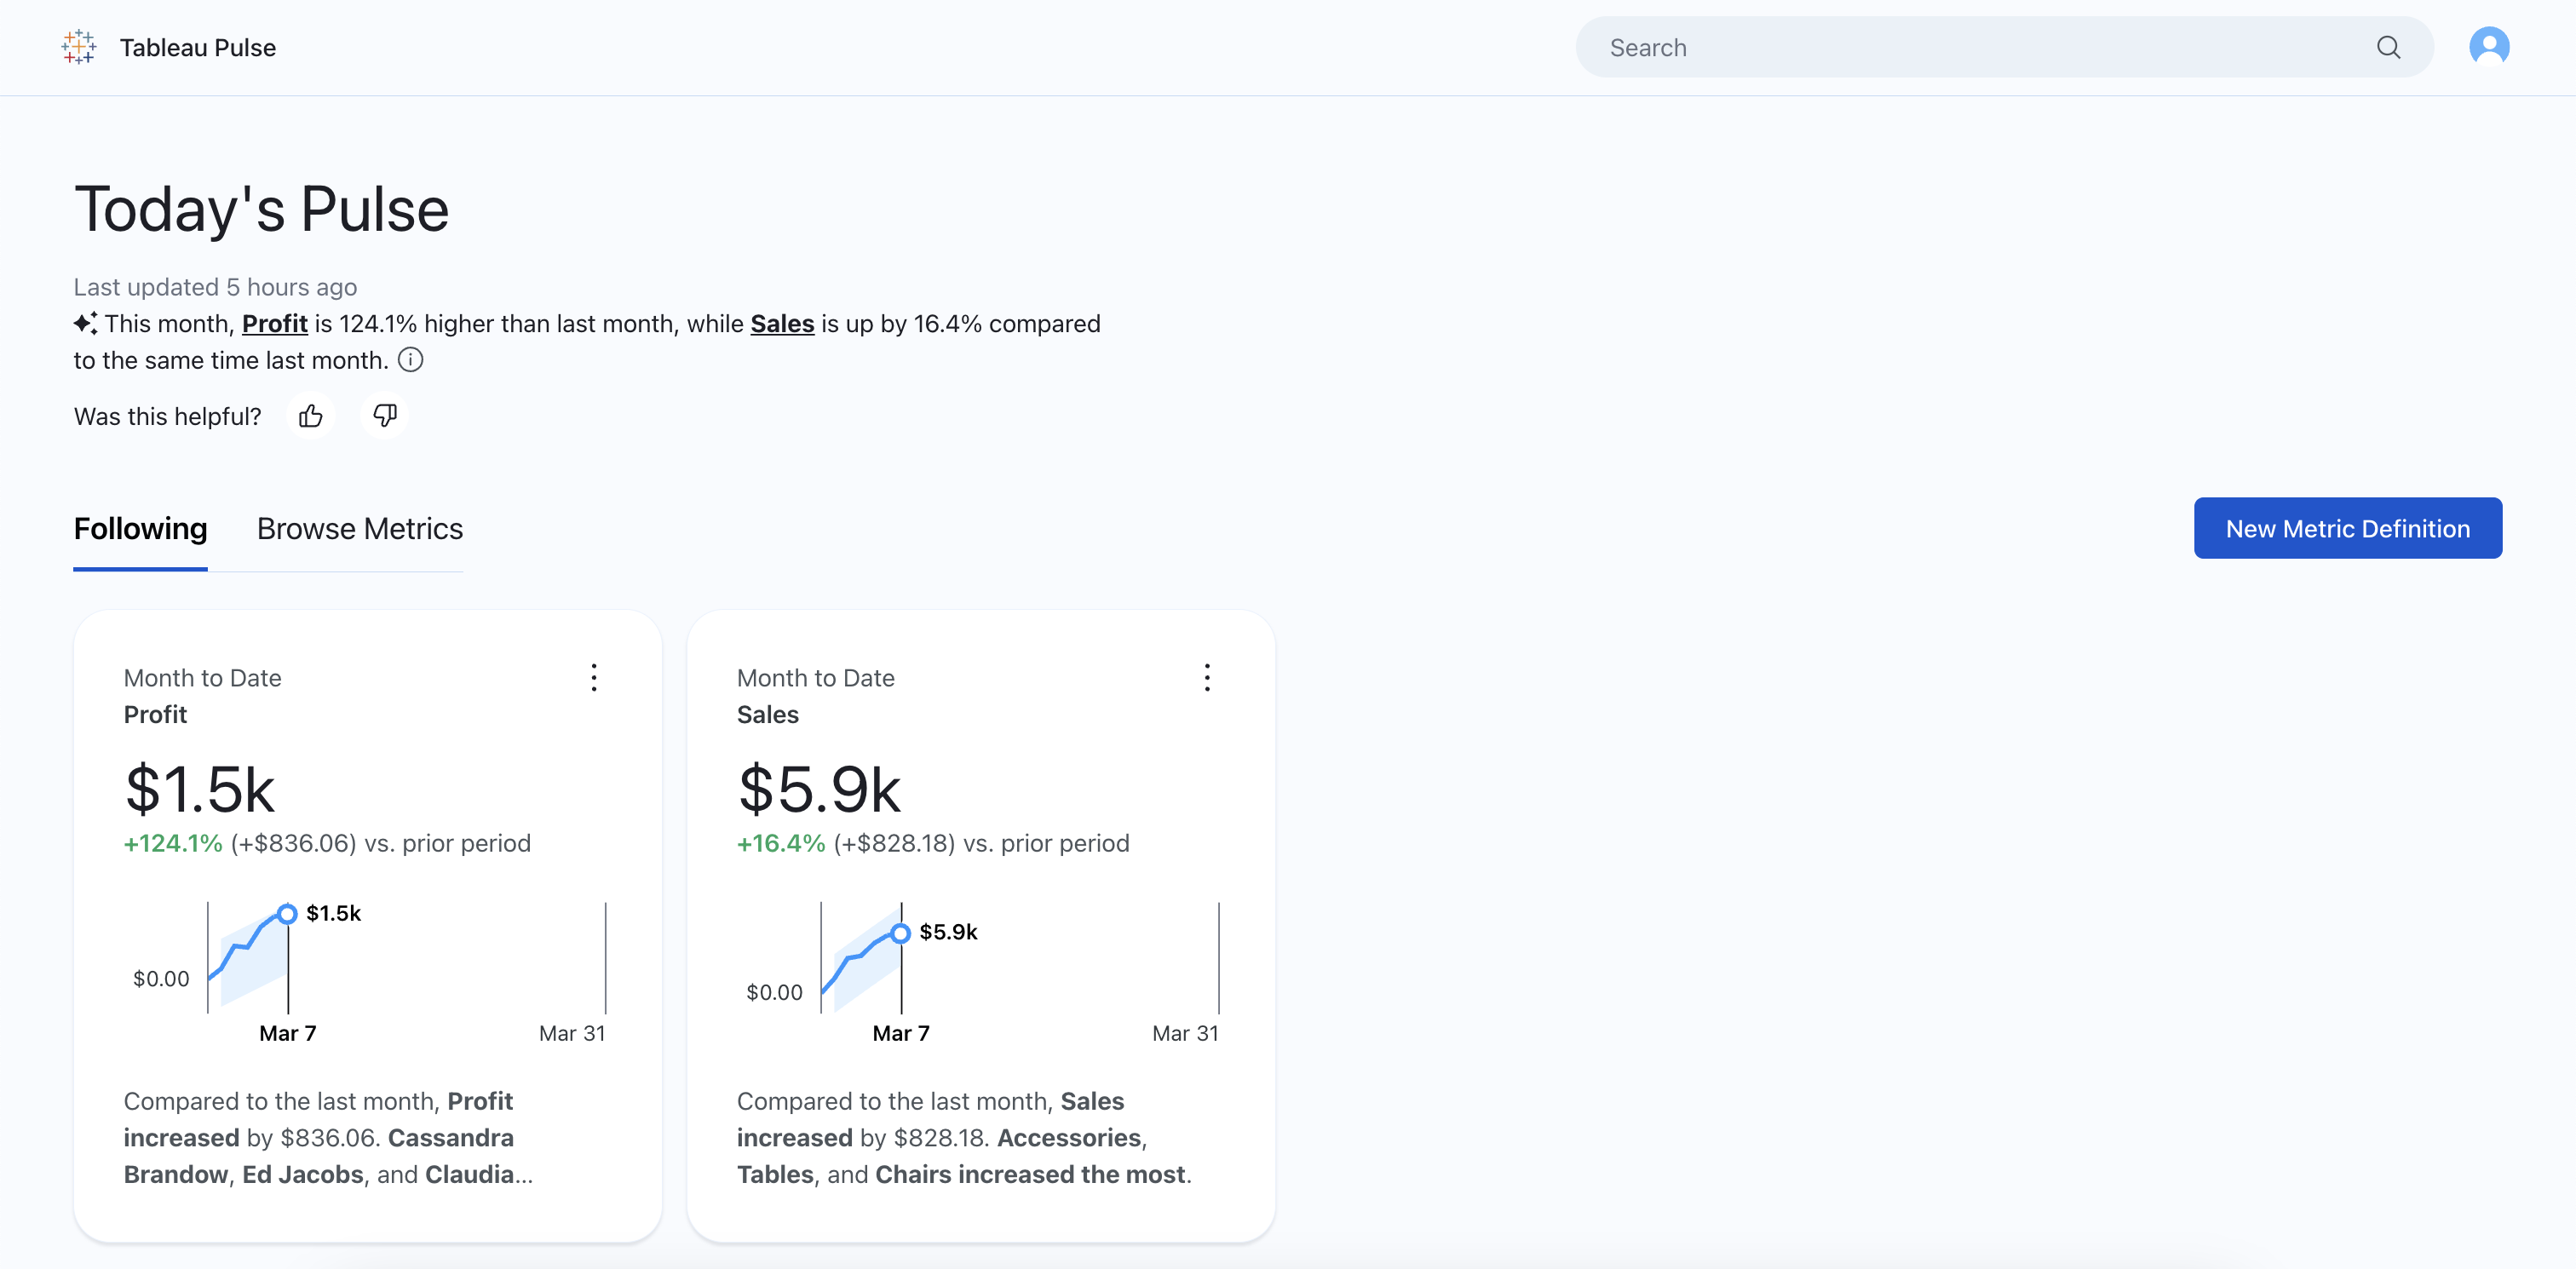Open the $1.5k Profit metric value
The width and height of the screenshot is (2576, 1269).
pos(200,790)
